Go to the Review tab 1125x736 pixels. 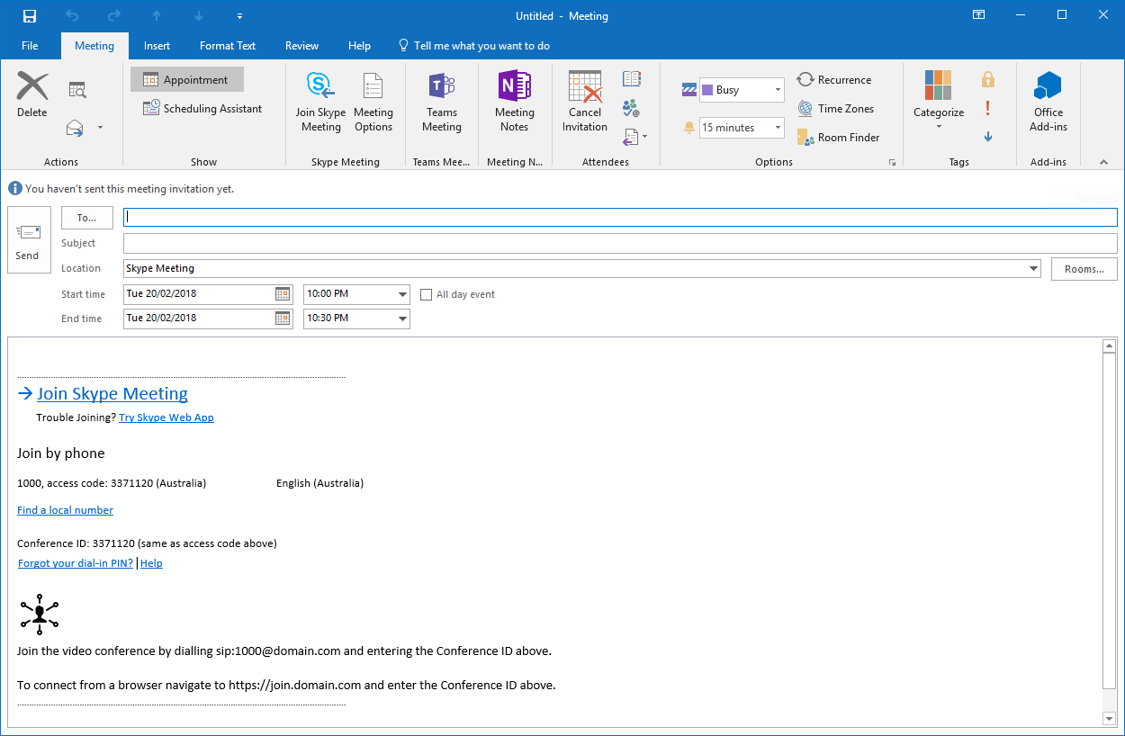301,46
